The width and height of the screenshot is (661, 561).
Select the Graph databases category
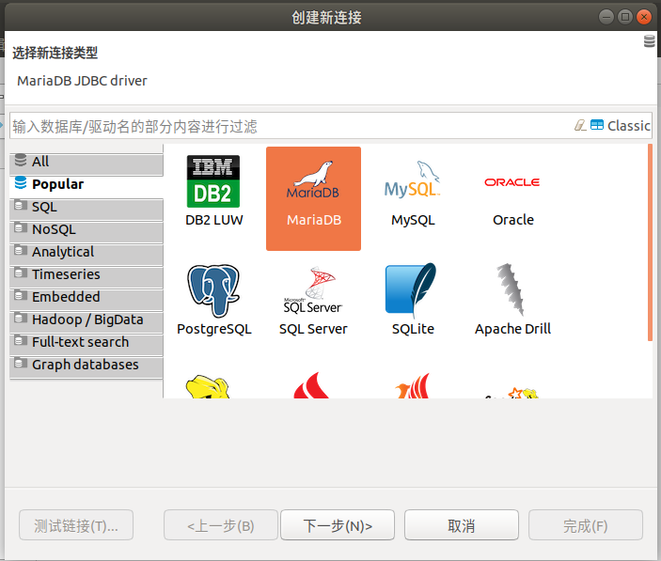click(86, 365)
